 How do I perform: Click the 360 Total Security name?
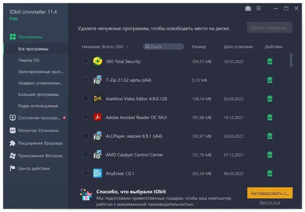pos(123,61)
